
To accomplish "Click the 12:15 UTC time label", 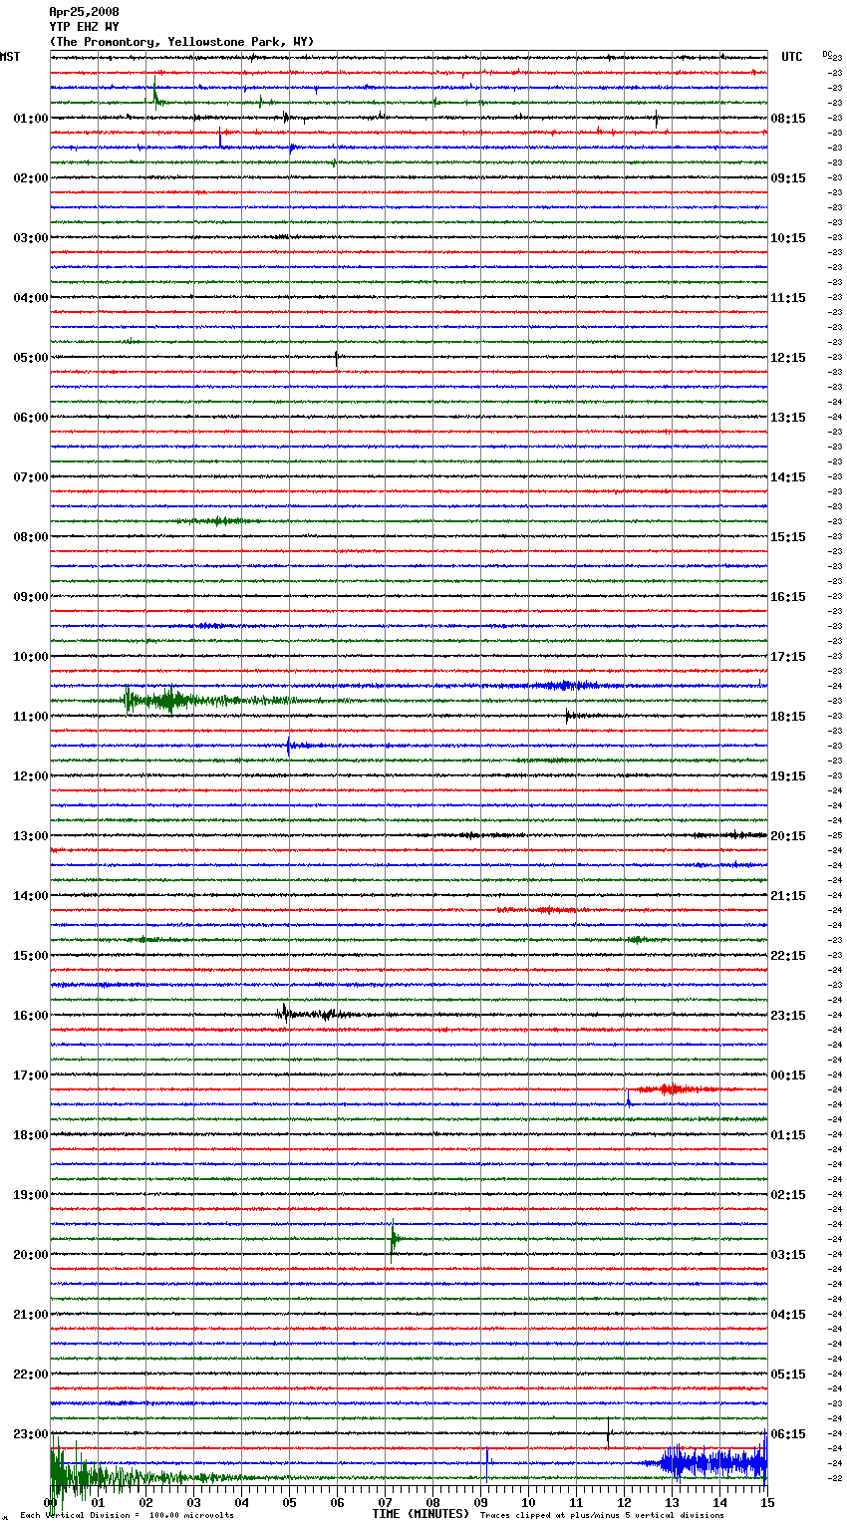I will 788,358.
